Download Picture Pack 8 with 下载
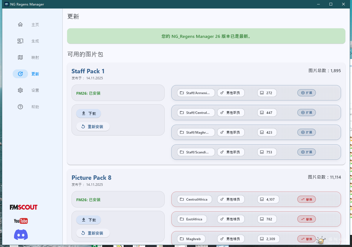Screen dimensions: 352x247 (x=89, y=220)
